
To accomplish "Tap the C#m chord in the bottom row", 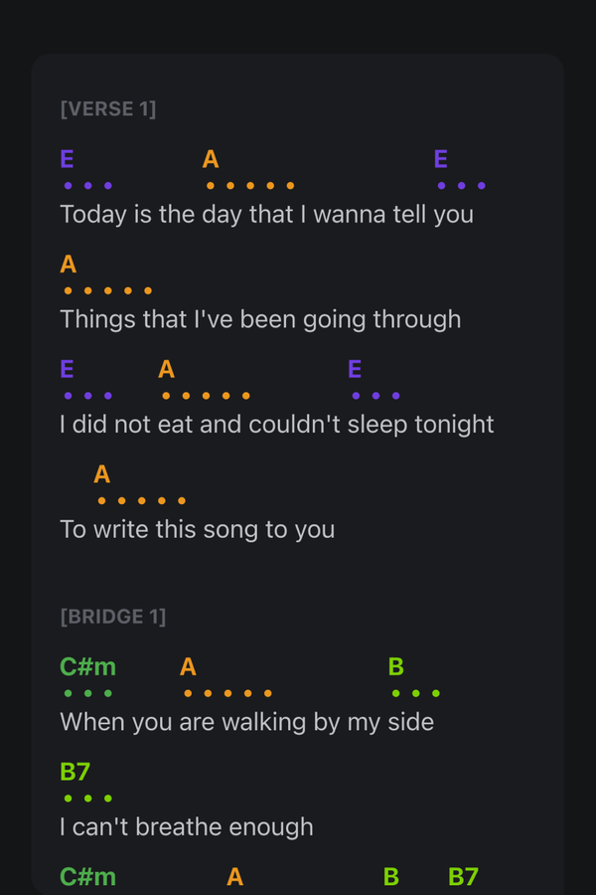I will click(x=87, y=877).
